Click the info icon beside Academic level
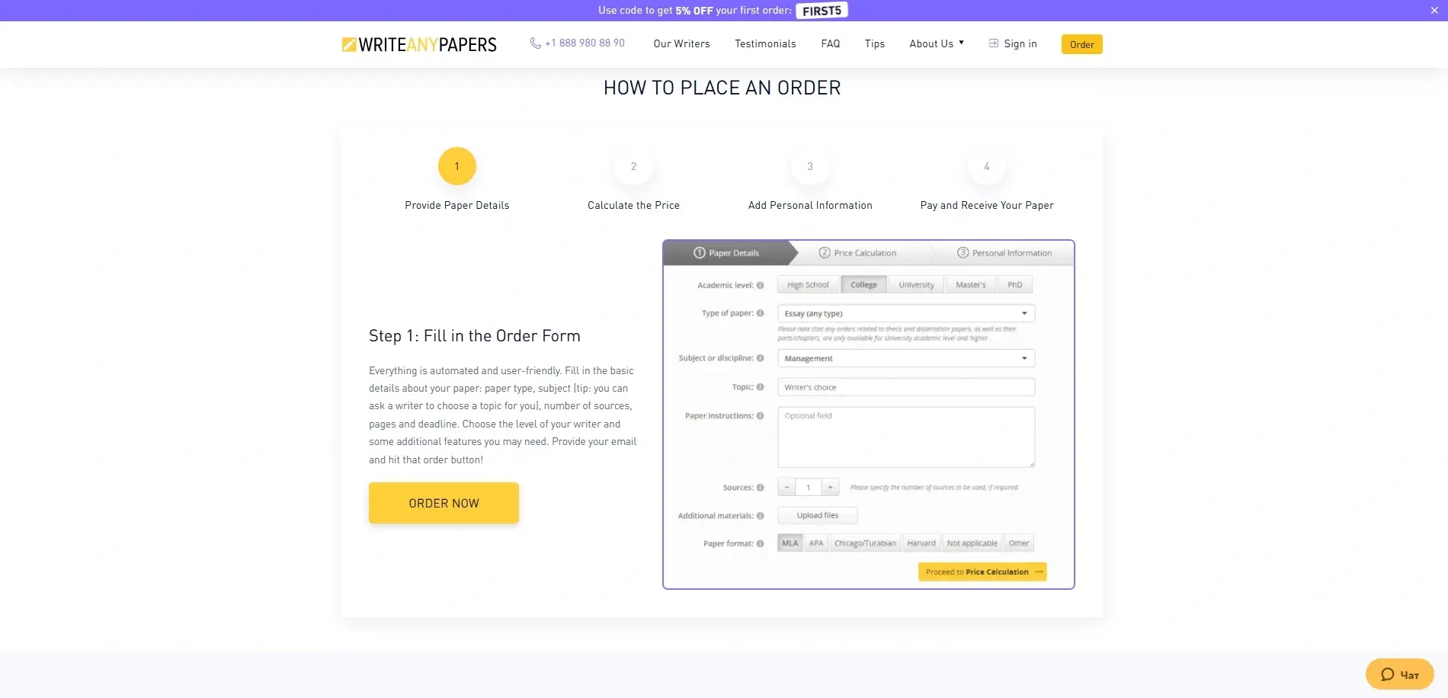 (x=761, y=285)
